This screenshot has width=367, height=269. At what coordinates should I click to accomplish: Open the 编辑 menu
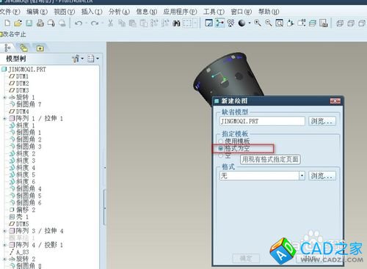(37, 12)
